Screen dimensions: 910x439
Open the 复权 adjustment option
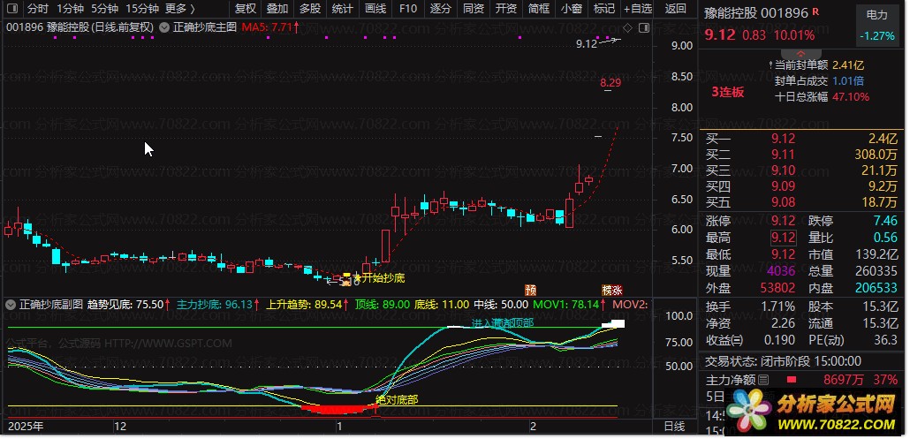click(246, 9)
